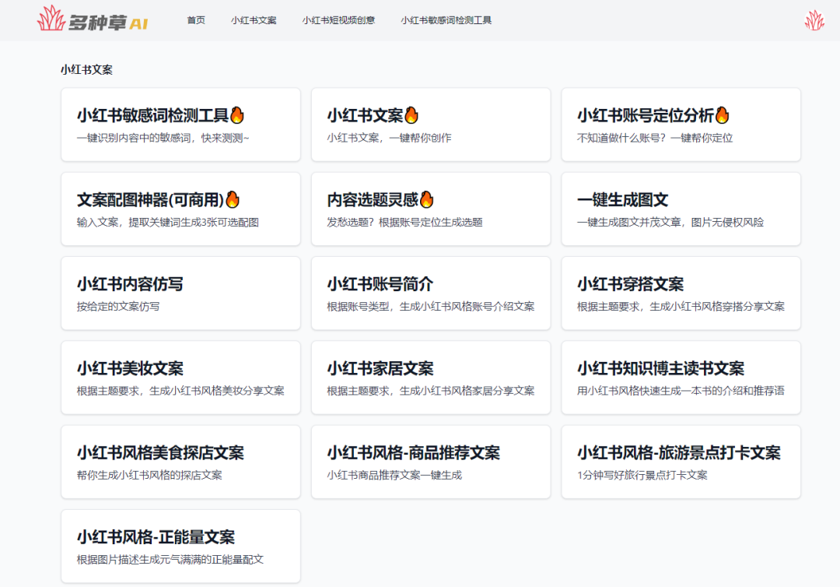Select the 小红书穿搭文案 card

[681, 293]
